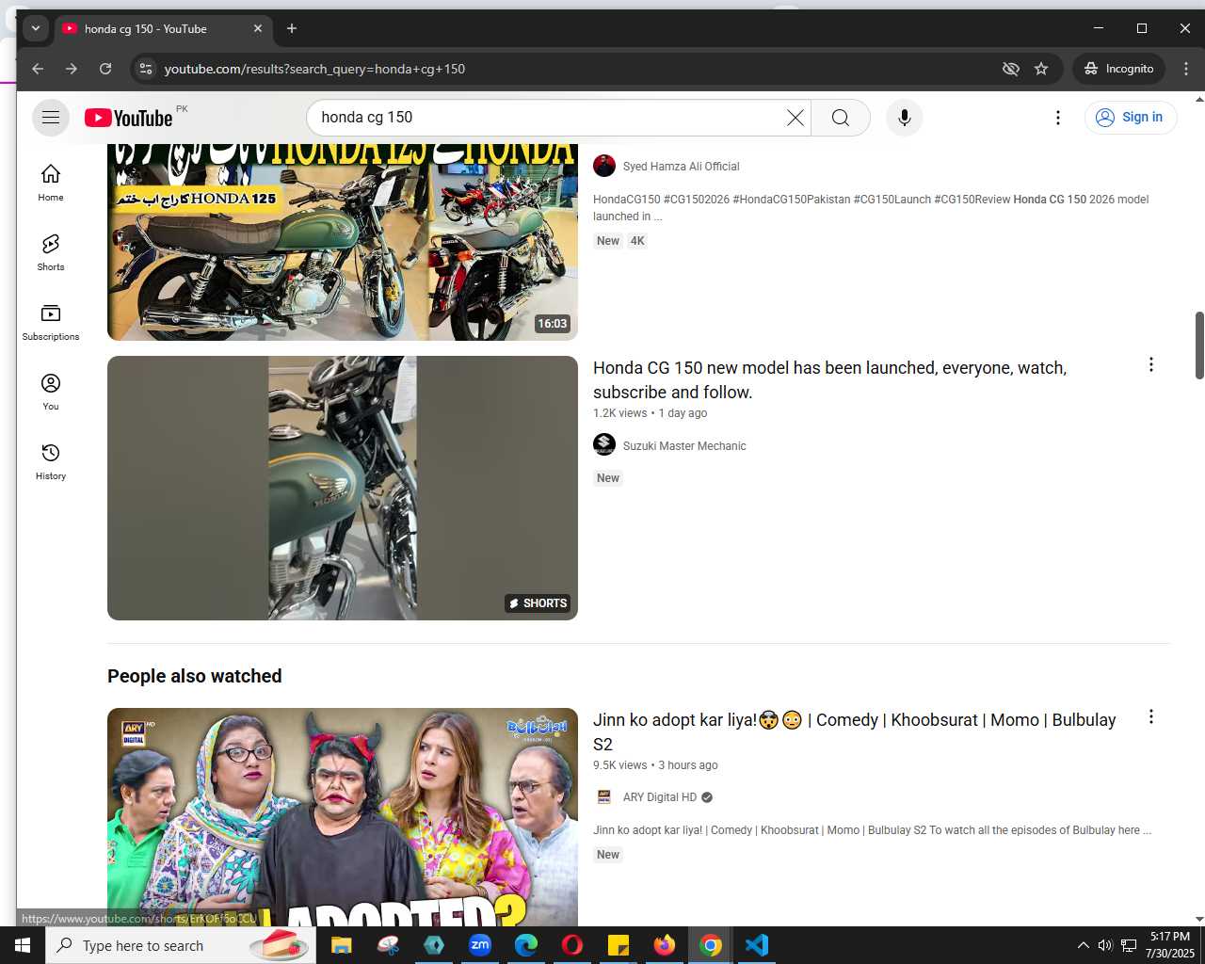The height and width of the screenshot is (964, 1205).
Task: Open Subscriptions in the sidebar
Action: click(x=51, y=322)
